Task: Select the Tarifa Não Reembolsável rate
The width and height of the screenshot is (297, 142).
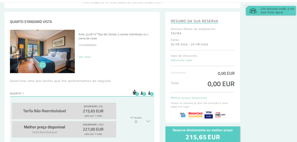Action: click(64, 111)
